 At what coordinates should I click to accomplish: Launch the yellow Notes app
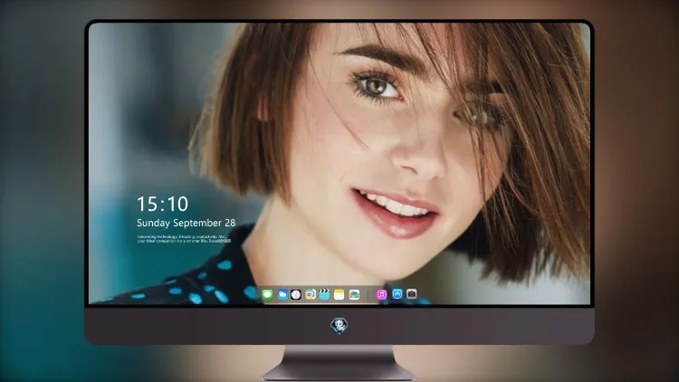point(339,295)
